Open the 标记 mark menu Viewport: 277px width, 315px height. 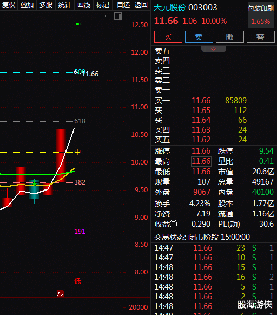103,5
